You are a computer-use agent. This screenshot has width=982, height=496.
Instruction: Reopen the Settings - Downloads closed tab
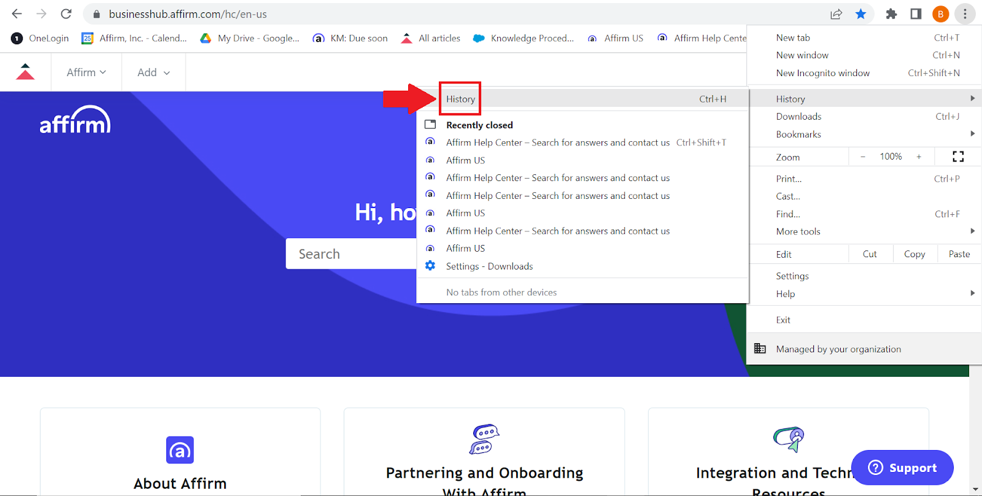[582, 266]
